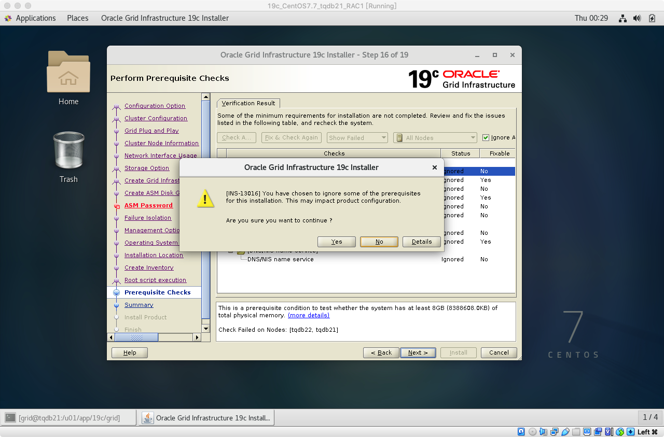Open the Show Failed dropdown
The width and height of the screenshot is (664, 437).
357,138
